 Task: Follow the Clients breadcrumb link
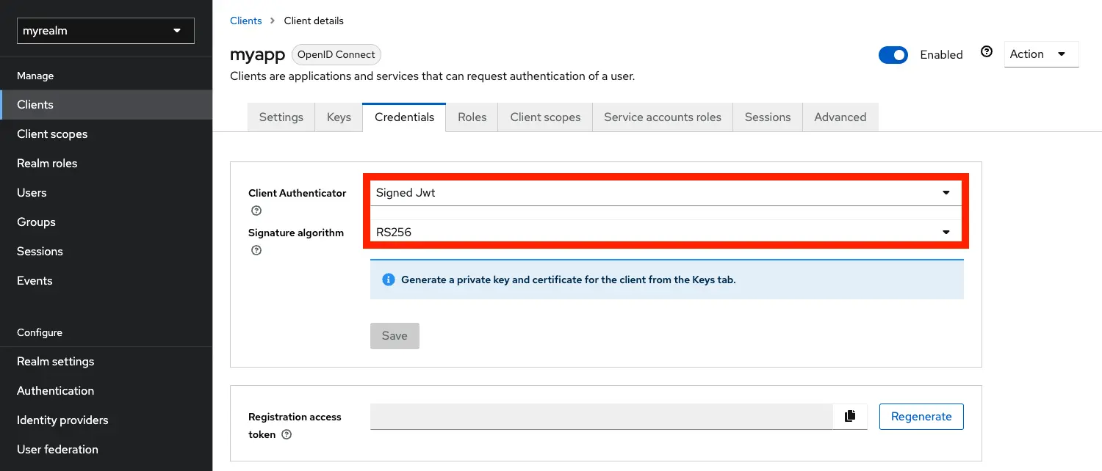coord(245,21)
